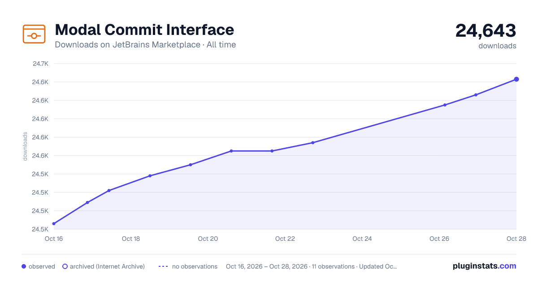
Task: Click the filled 'observed' legend dot
Action: coord(24,266)
